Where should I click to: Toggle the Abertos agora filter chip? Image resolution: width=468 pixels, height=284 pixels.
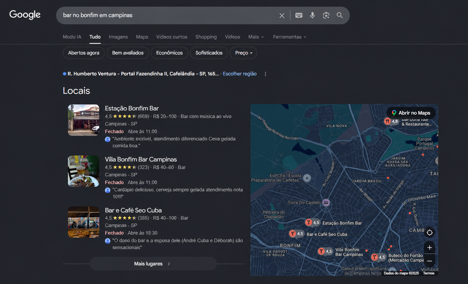point(84,53)
